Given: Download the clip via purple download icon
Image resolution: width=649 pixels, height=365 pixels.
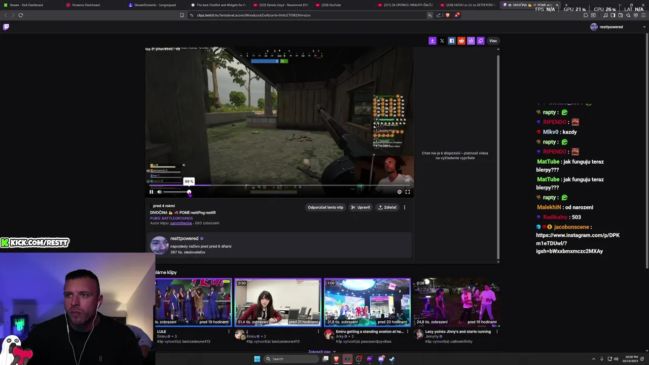Looking at the screenshot, I should [x=432, y=41].
